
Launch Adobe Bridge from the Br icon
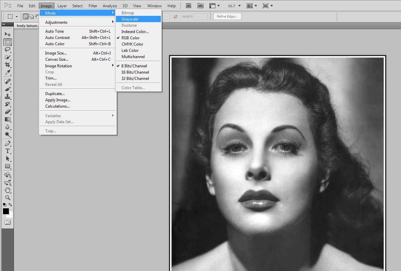188,6
